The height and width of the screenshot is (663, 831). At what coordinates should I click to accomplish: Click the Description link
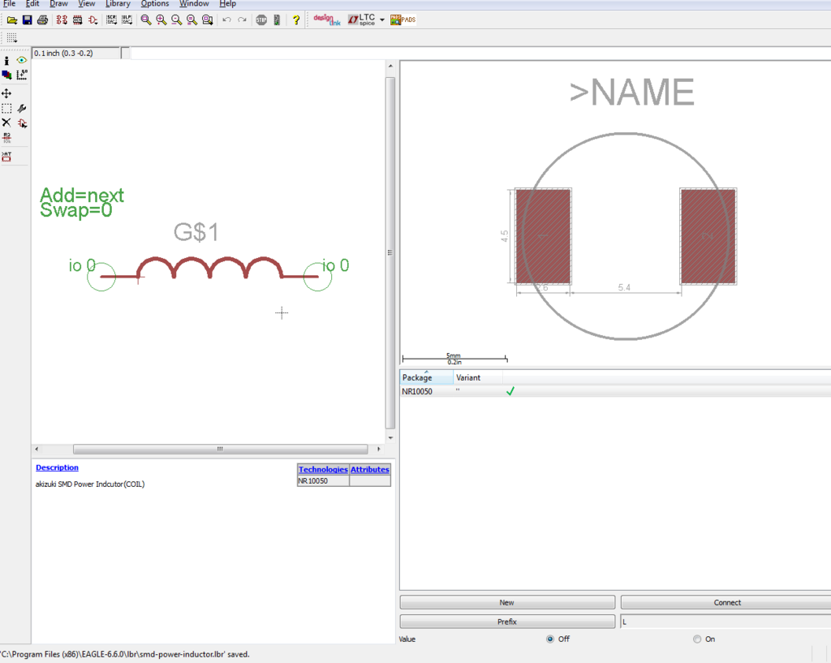click(x=58, y=467)
